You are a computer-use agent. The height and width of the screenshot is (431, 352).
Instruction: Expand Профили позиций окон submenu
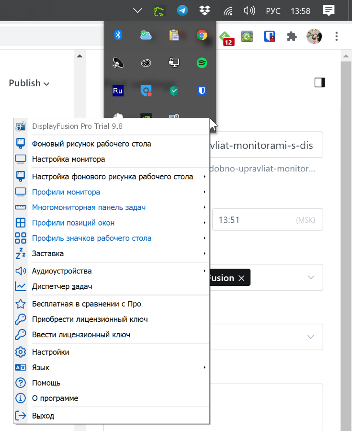pyautogui.click(x=112, y=223)
